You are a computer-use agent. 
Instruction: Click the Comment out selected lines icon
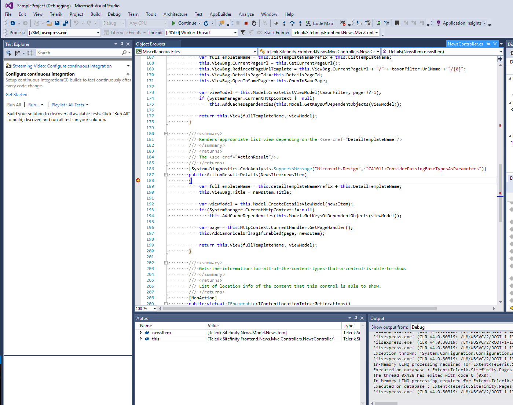pos(378,23)
